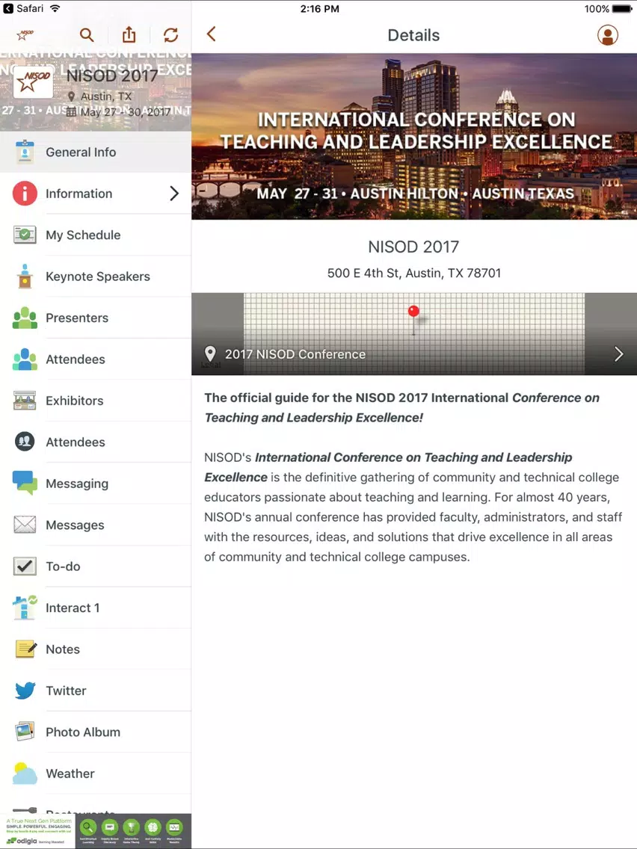The height and width of the screenshot is (849, 637).
Task: Tap the green Presenters group icon
Action: [25, 318]
